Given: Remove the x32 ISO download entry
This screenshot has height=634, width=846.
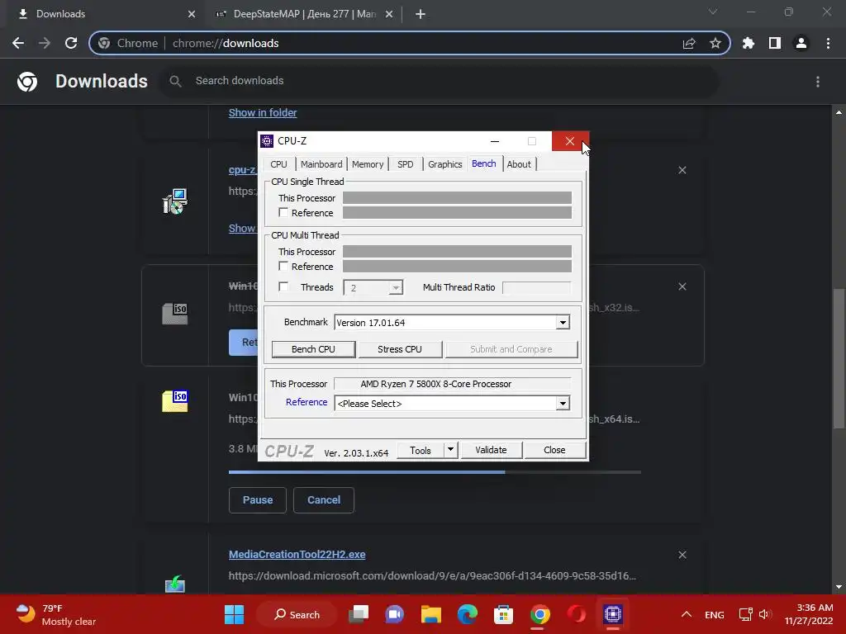Looking at the screenshot, I should click(682, 286).
